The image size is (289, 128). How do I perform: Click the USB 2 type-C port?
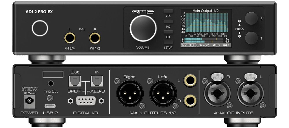coord(50,106)
